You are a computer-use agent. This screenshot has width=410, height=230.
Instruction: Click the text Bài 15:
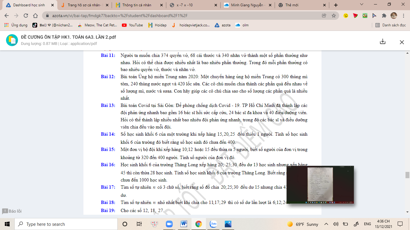[x=108, y=149]
